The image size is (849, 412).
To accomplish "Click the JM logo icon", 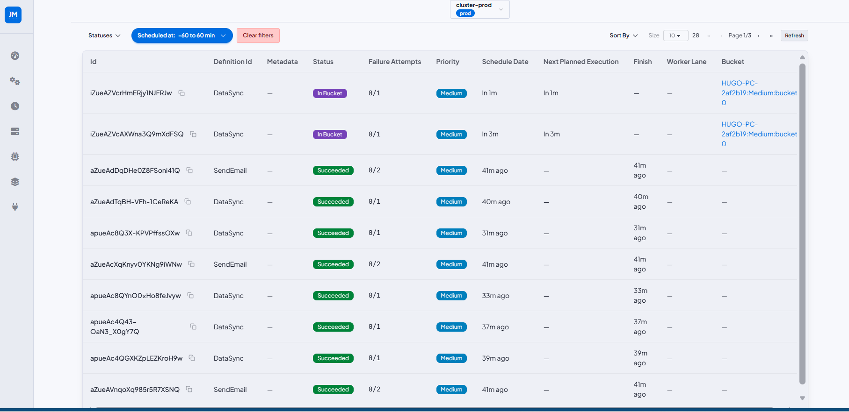I will (13, 14).
